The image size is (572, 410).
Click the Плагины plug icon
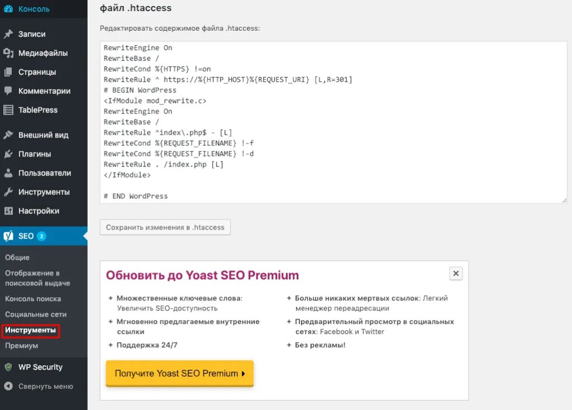click(8, 154)
